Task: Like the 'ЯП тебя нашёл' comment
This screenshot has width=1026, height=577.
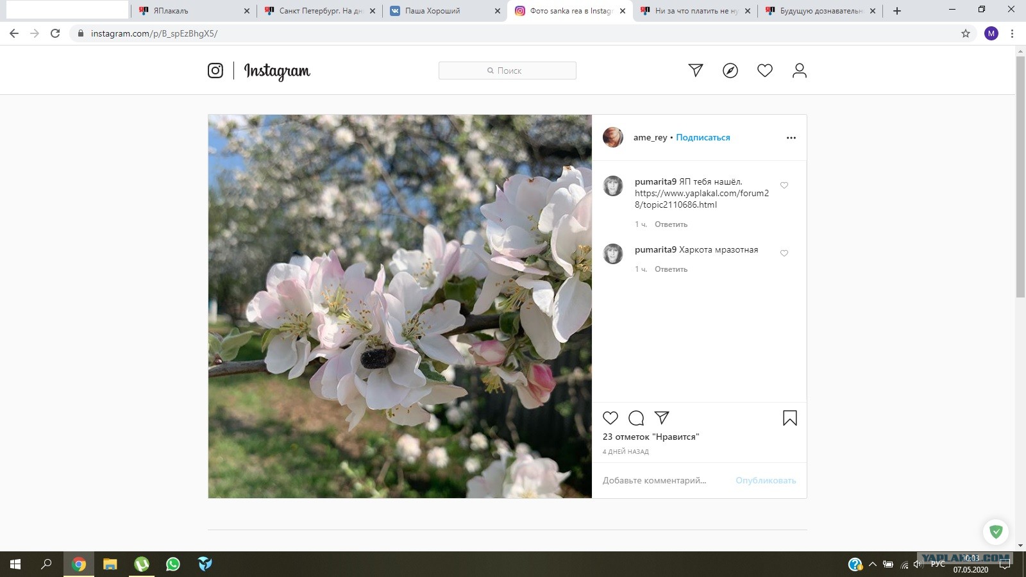Action: [x=784, y=185]
